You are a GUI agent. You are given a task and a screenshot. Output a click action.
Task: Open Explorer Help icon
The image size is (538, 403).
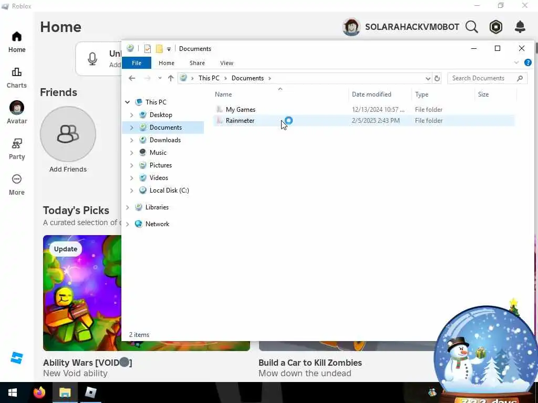(x=528, y=62)
